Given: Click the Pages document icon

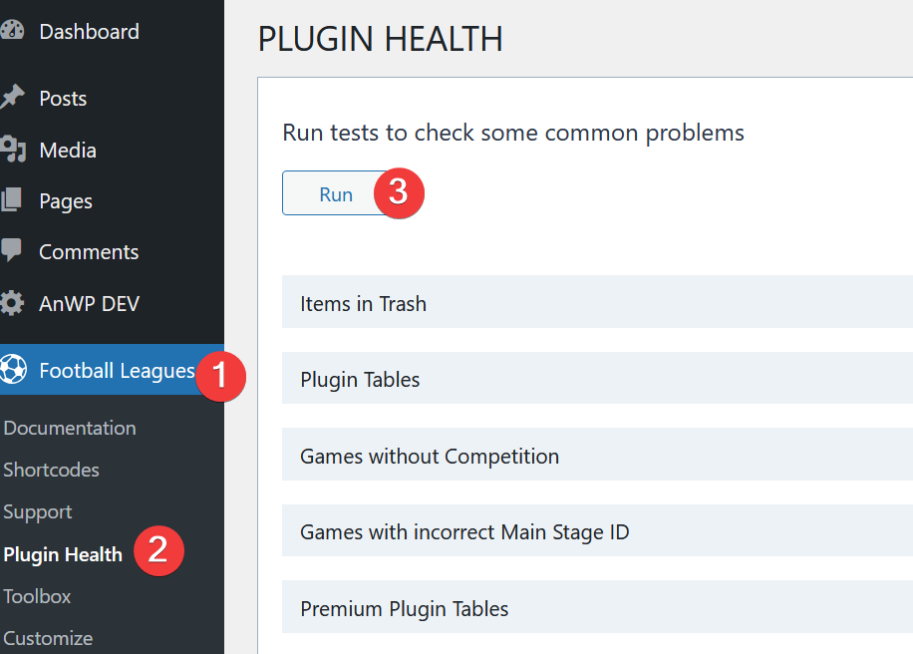Looking at the screenshot, I should (11, 199).
